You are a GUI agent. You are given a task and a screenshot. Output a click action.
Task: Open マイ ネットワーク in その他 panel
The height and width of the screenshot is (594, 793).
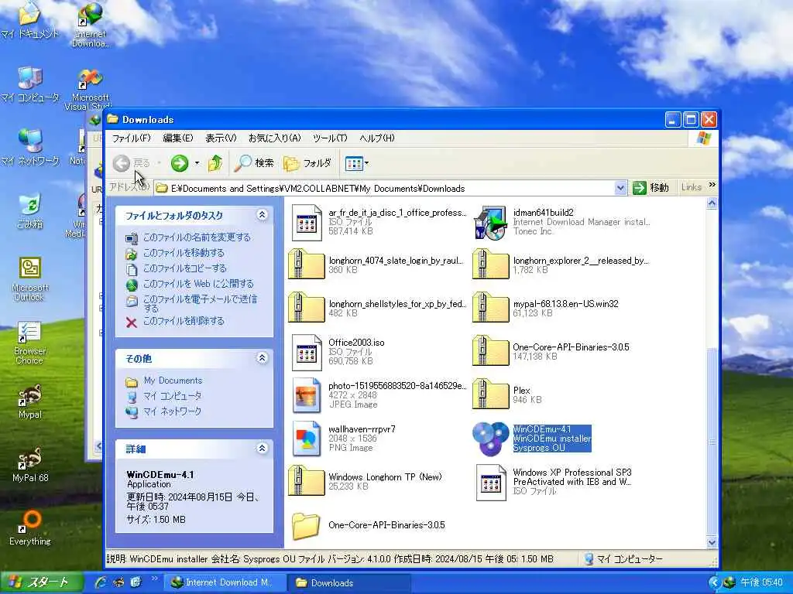tap(173, 411)
